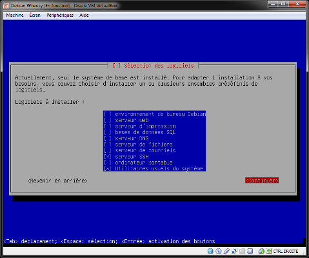Minimize the VirtualBox window

[273, 4]
